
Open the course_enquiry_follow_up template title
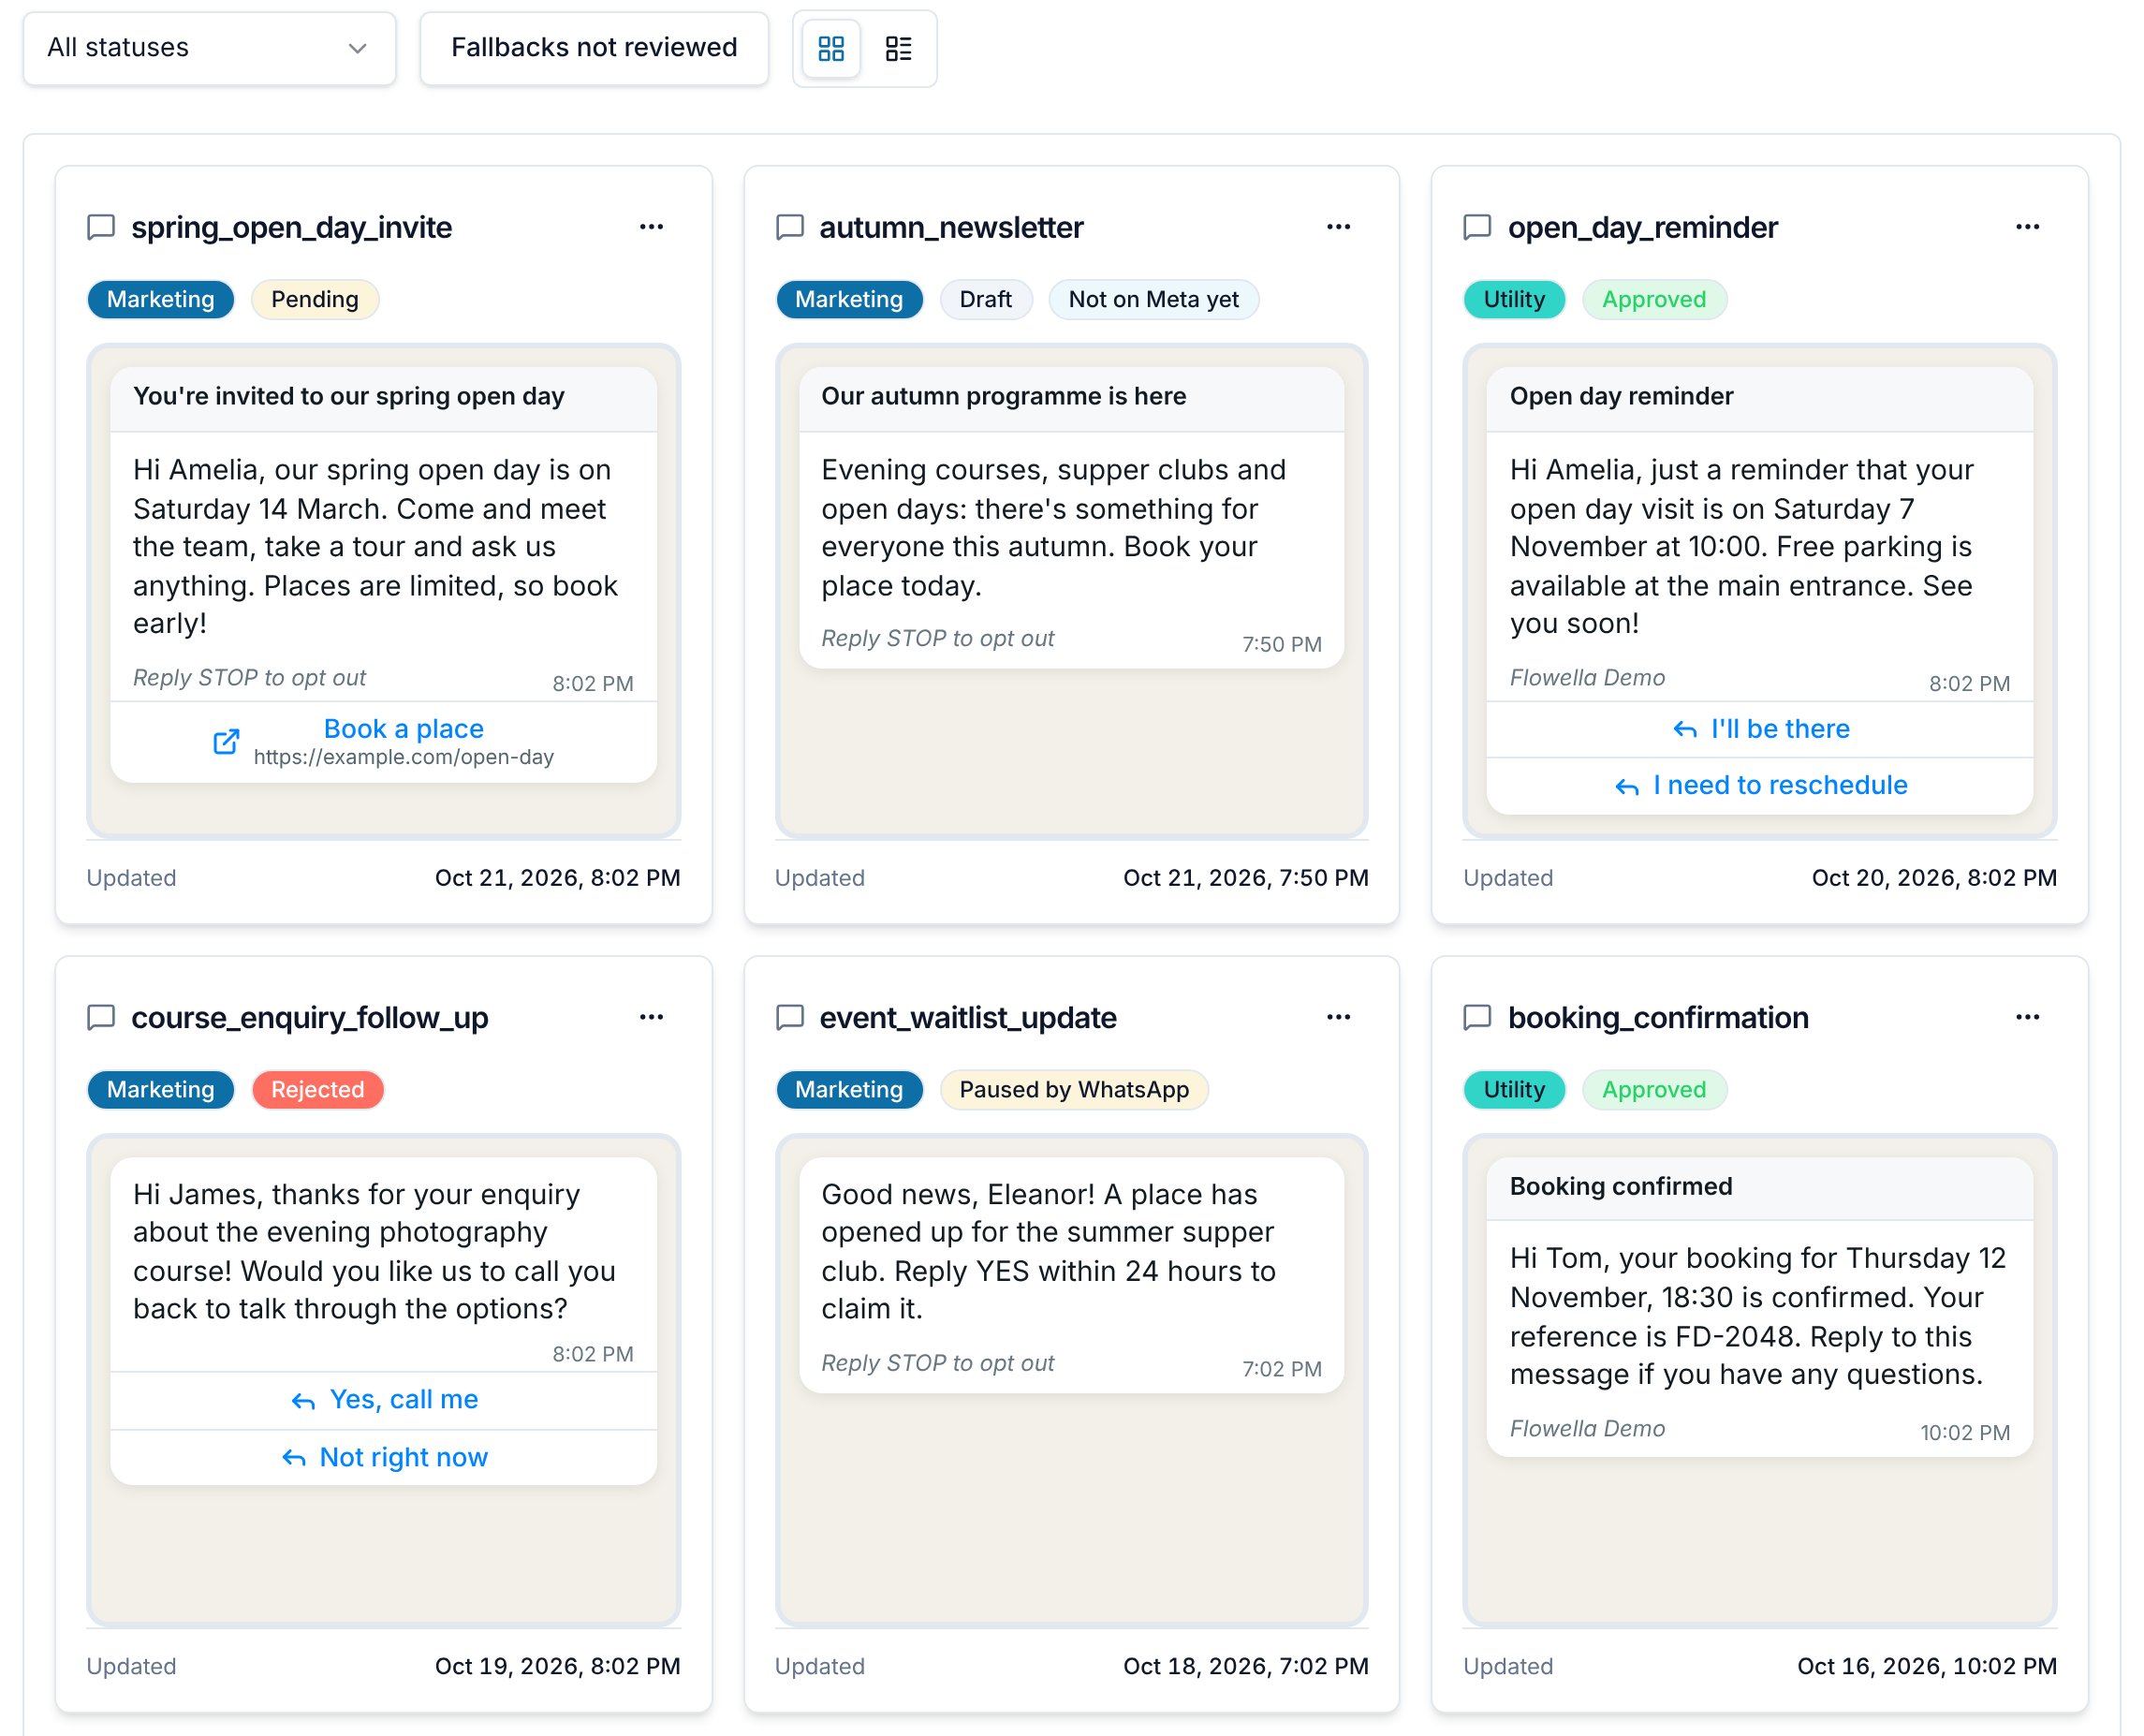[x=309, y=1017]
